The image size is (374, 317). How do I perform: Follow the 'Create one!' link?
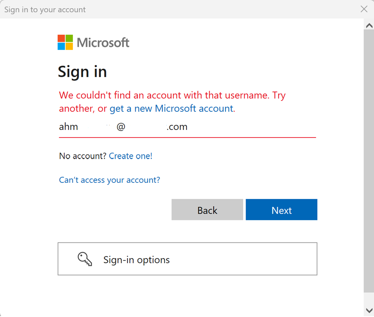[131, 156]
